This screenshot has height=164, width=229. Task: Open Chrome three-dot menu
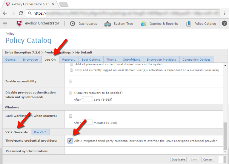pos(225,13)
